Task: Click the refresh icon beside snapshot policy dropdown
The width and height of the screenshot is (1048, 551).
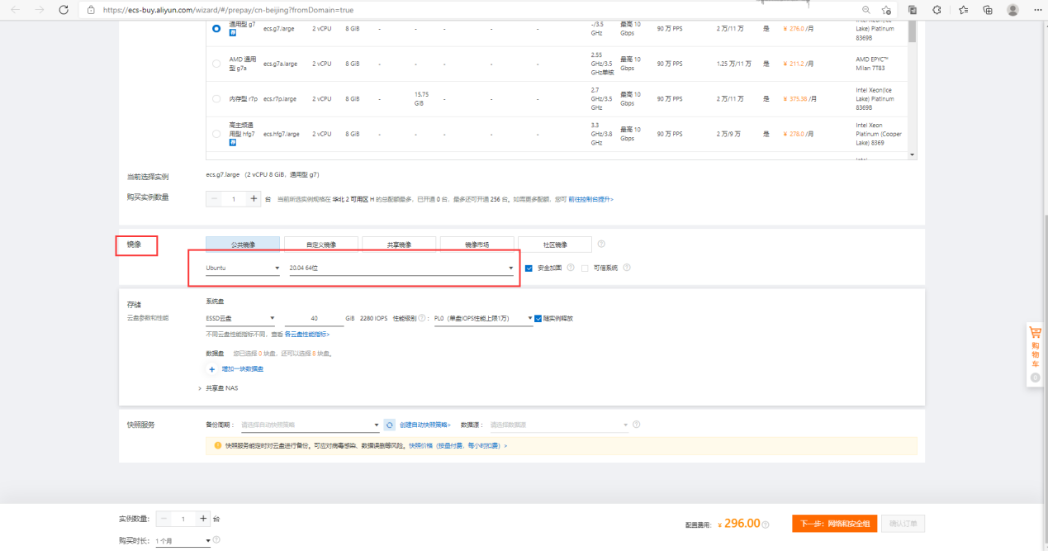Action: [x=390, y=425]
